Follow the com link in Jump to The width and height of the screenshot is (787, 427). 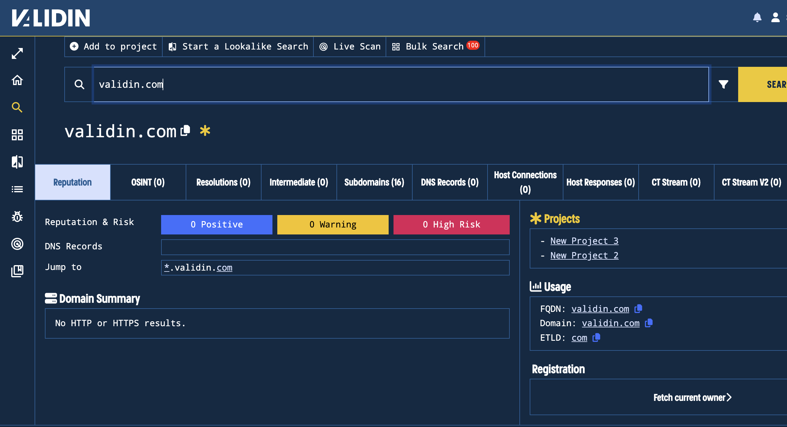tap(224, 268)
